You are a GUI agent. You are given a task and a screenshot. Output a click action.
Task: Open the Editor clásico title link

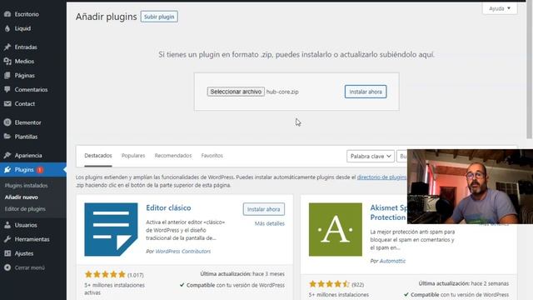[168, 207]
